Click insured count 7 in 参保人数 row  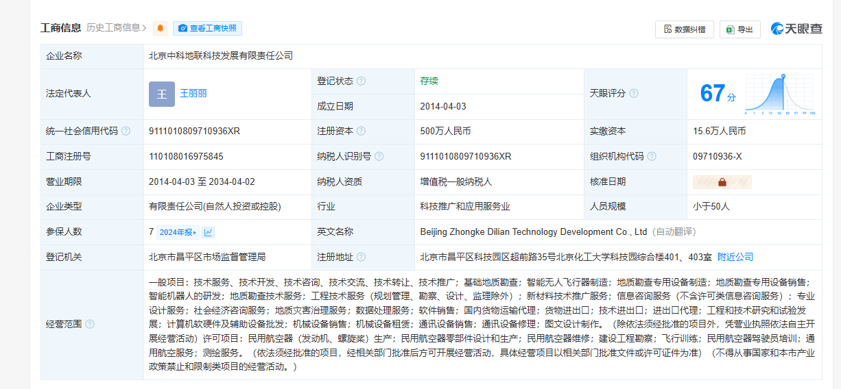(151, 232)
